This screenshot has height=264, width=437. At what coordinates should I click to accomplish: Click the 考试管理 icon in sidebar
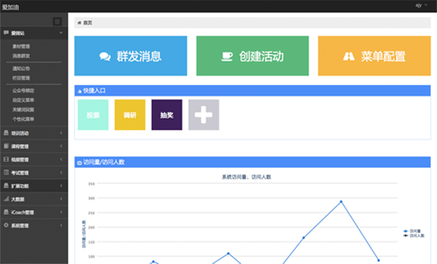click(x=6, y=172)
